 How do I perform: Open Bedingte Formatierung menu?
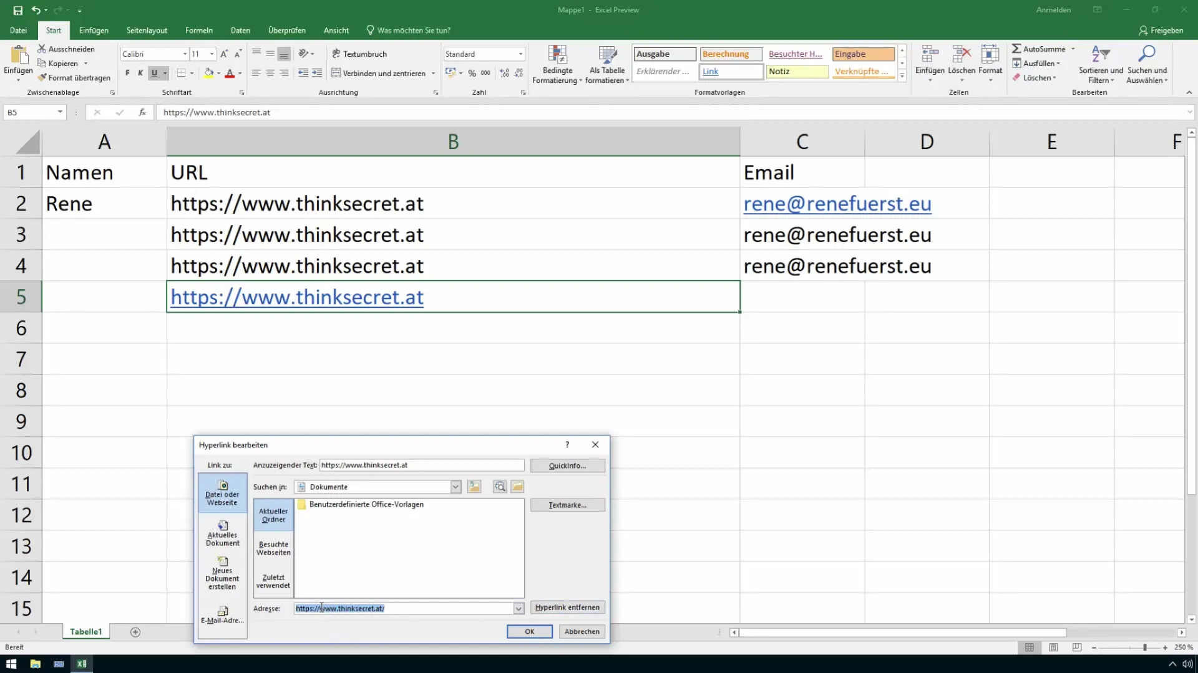(557, 65)
